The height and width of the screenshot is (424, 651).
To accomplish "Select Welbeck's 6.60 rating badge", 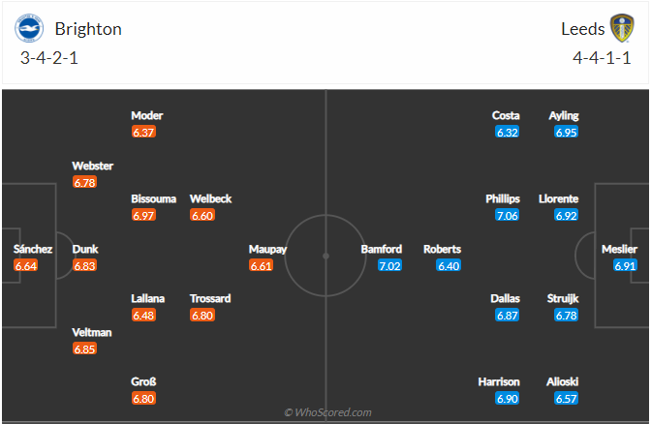I will [201, 216].
